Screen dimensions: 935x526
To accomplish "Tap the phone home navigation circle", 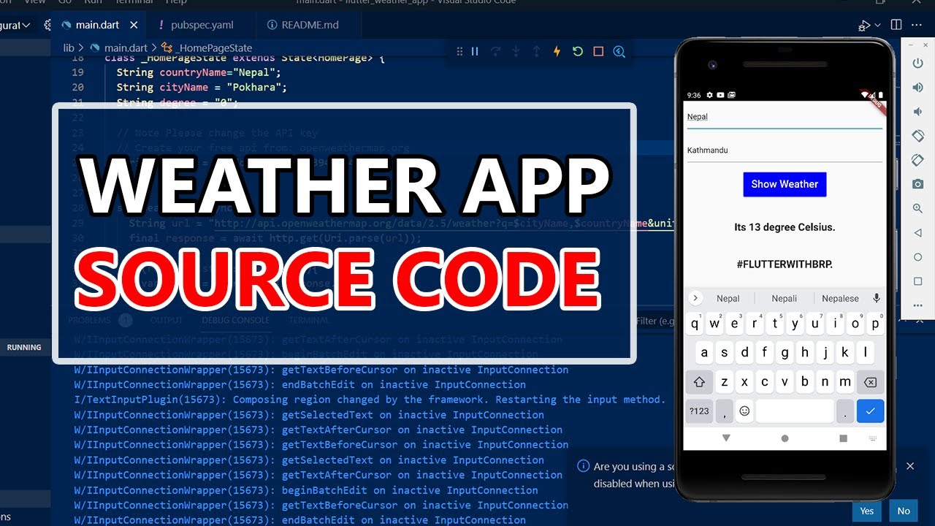I will tap(785, 438).
